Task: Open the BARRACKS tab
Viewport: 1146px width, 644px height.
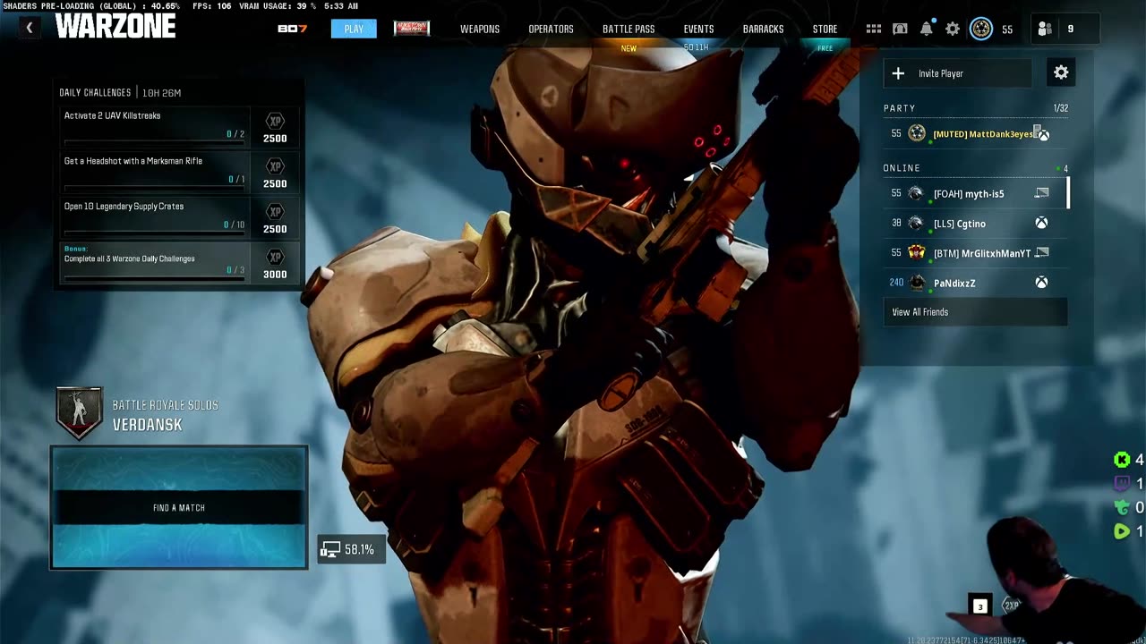Action: tap(763, 29)
